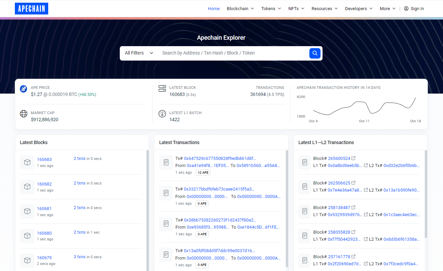Click the cube icon for block 160682

[27, 187]
